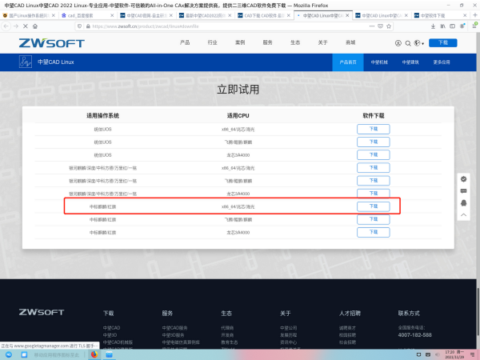Click the 中望CAD Linux product icon
This screenshot has height=360, width=480.
(26, 62)
